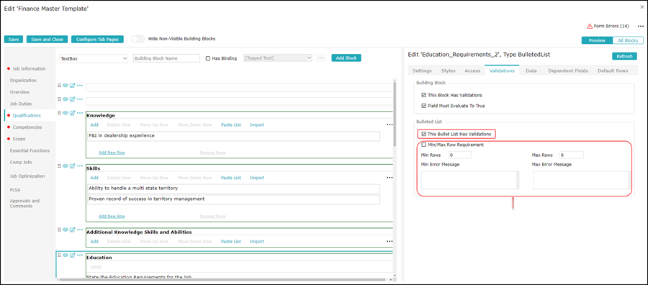Open the Knowledge list toolbar overflow menu
This screenshot has height=285, width=648.
click(390, 125)
